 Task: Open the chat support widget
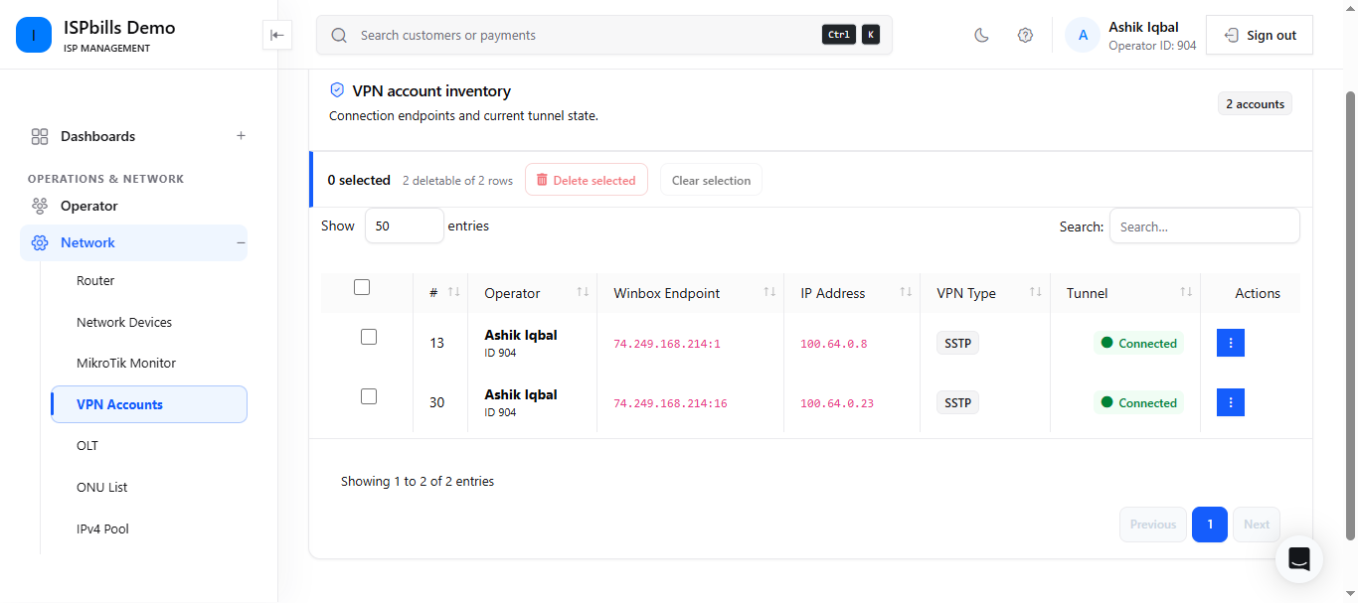pos(1299,558)
